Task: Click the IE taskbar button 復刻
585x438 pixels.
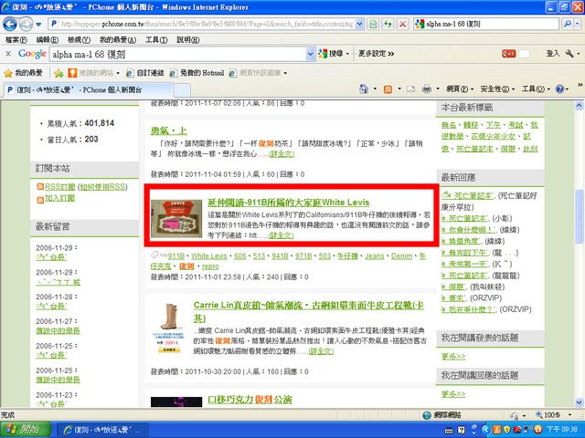Action: coord(102,430)
